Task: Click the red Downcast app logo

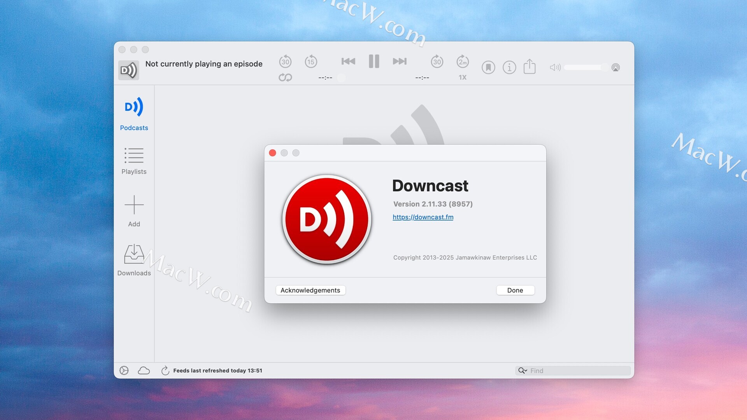Action: [327, 219]
